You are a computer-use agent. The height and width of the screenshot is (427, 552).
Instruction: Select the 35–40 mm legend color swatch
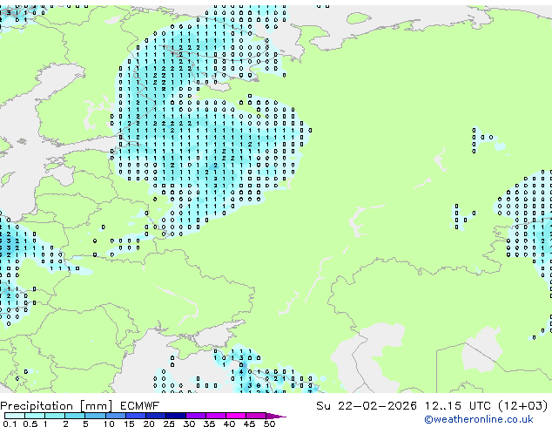pos(215,416)
